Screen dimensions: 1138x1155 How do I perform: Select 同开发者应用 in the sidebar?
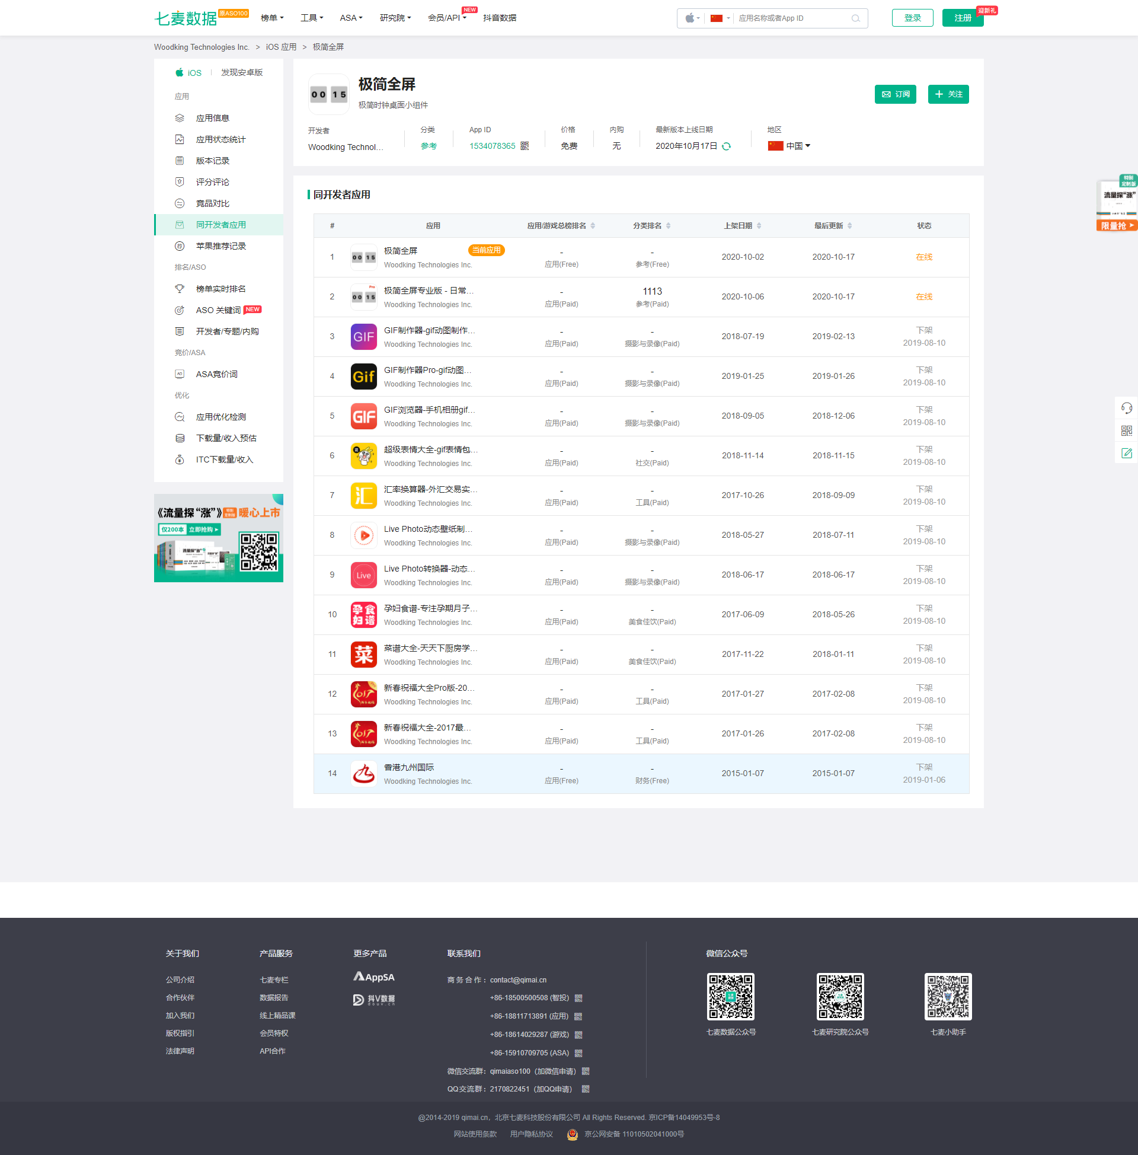[x=219, y=225]
